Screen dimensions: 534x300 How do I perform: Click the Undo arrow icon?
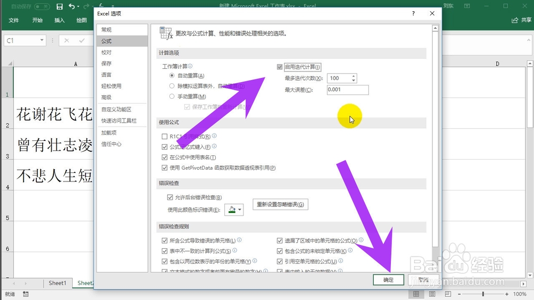72,6
